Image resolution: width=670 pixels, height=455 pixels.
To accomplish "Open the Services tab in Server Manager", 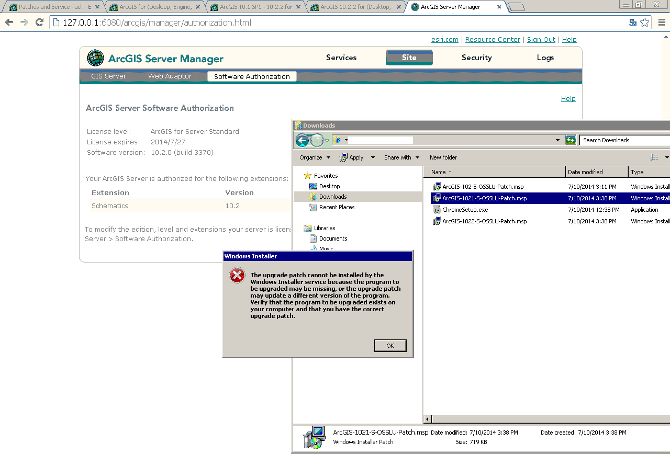I will [341, 58].
